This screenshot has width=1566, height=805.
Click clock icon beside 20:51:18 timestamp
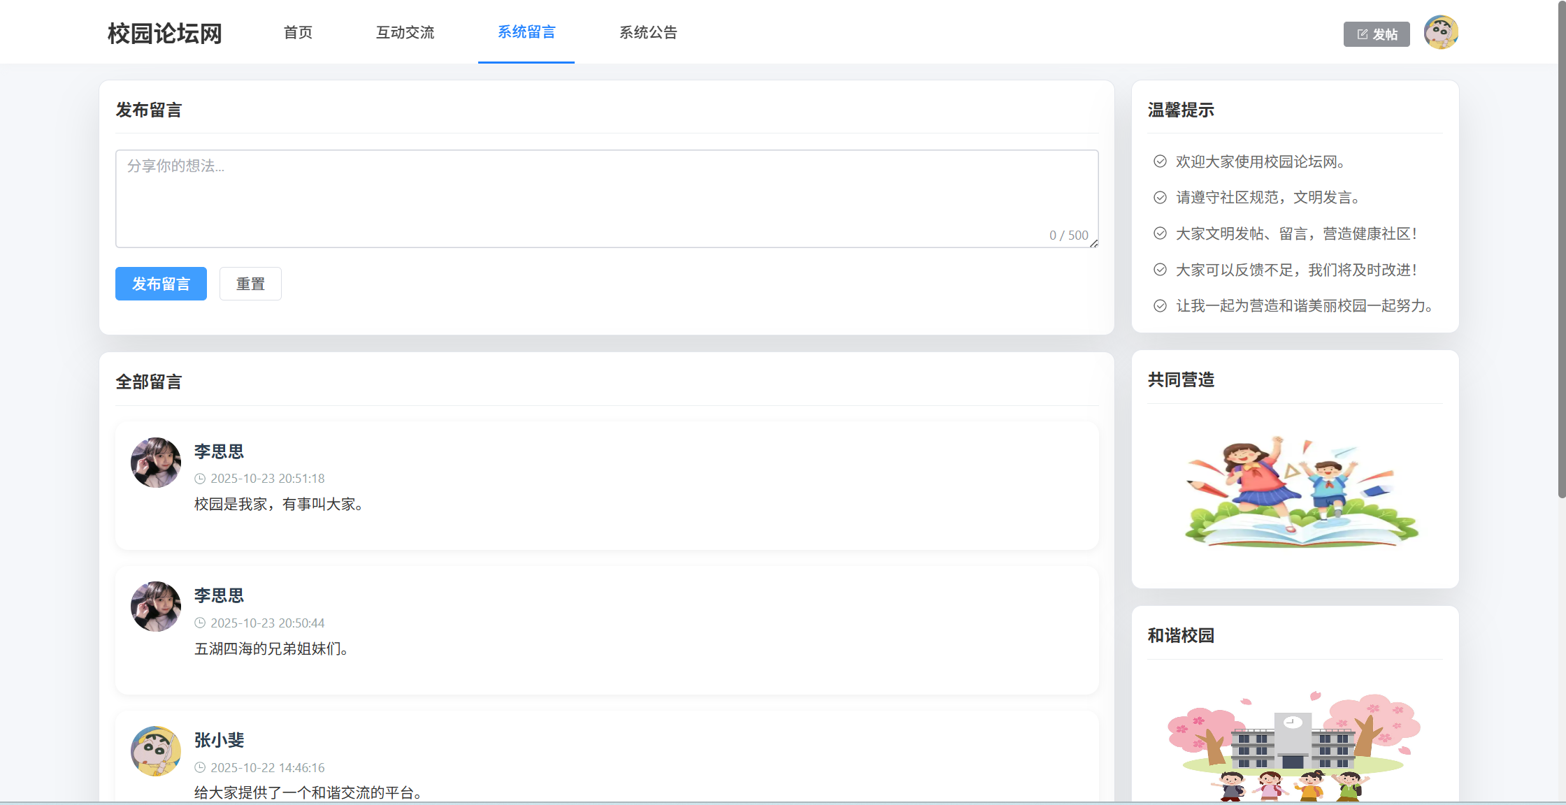[x=200, y=479]
